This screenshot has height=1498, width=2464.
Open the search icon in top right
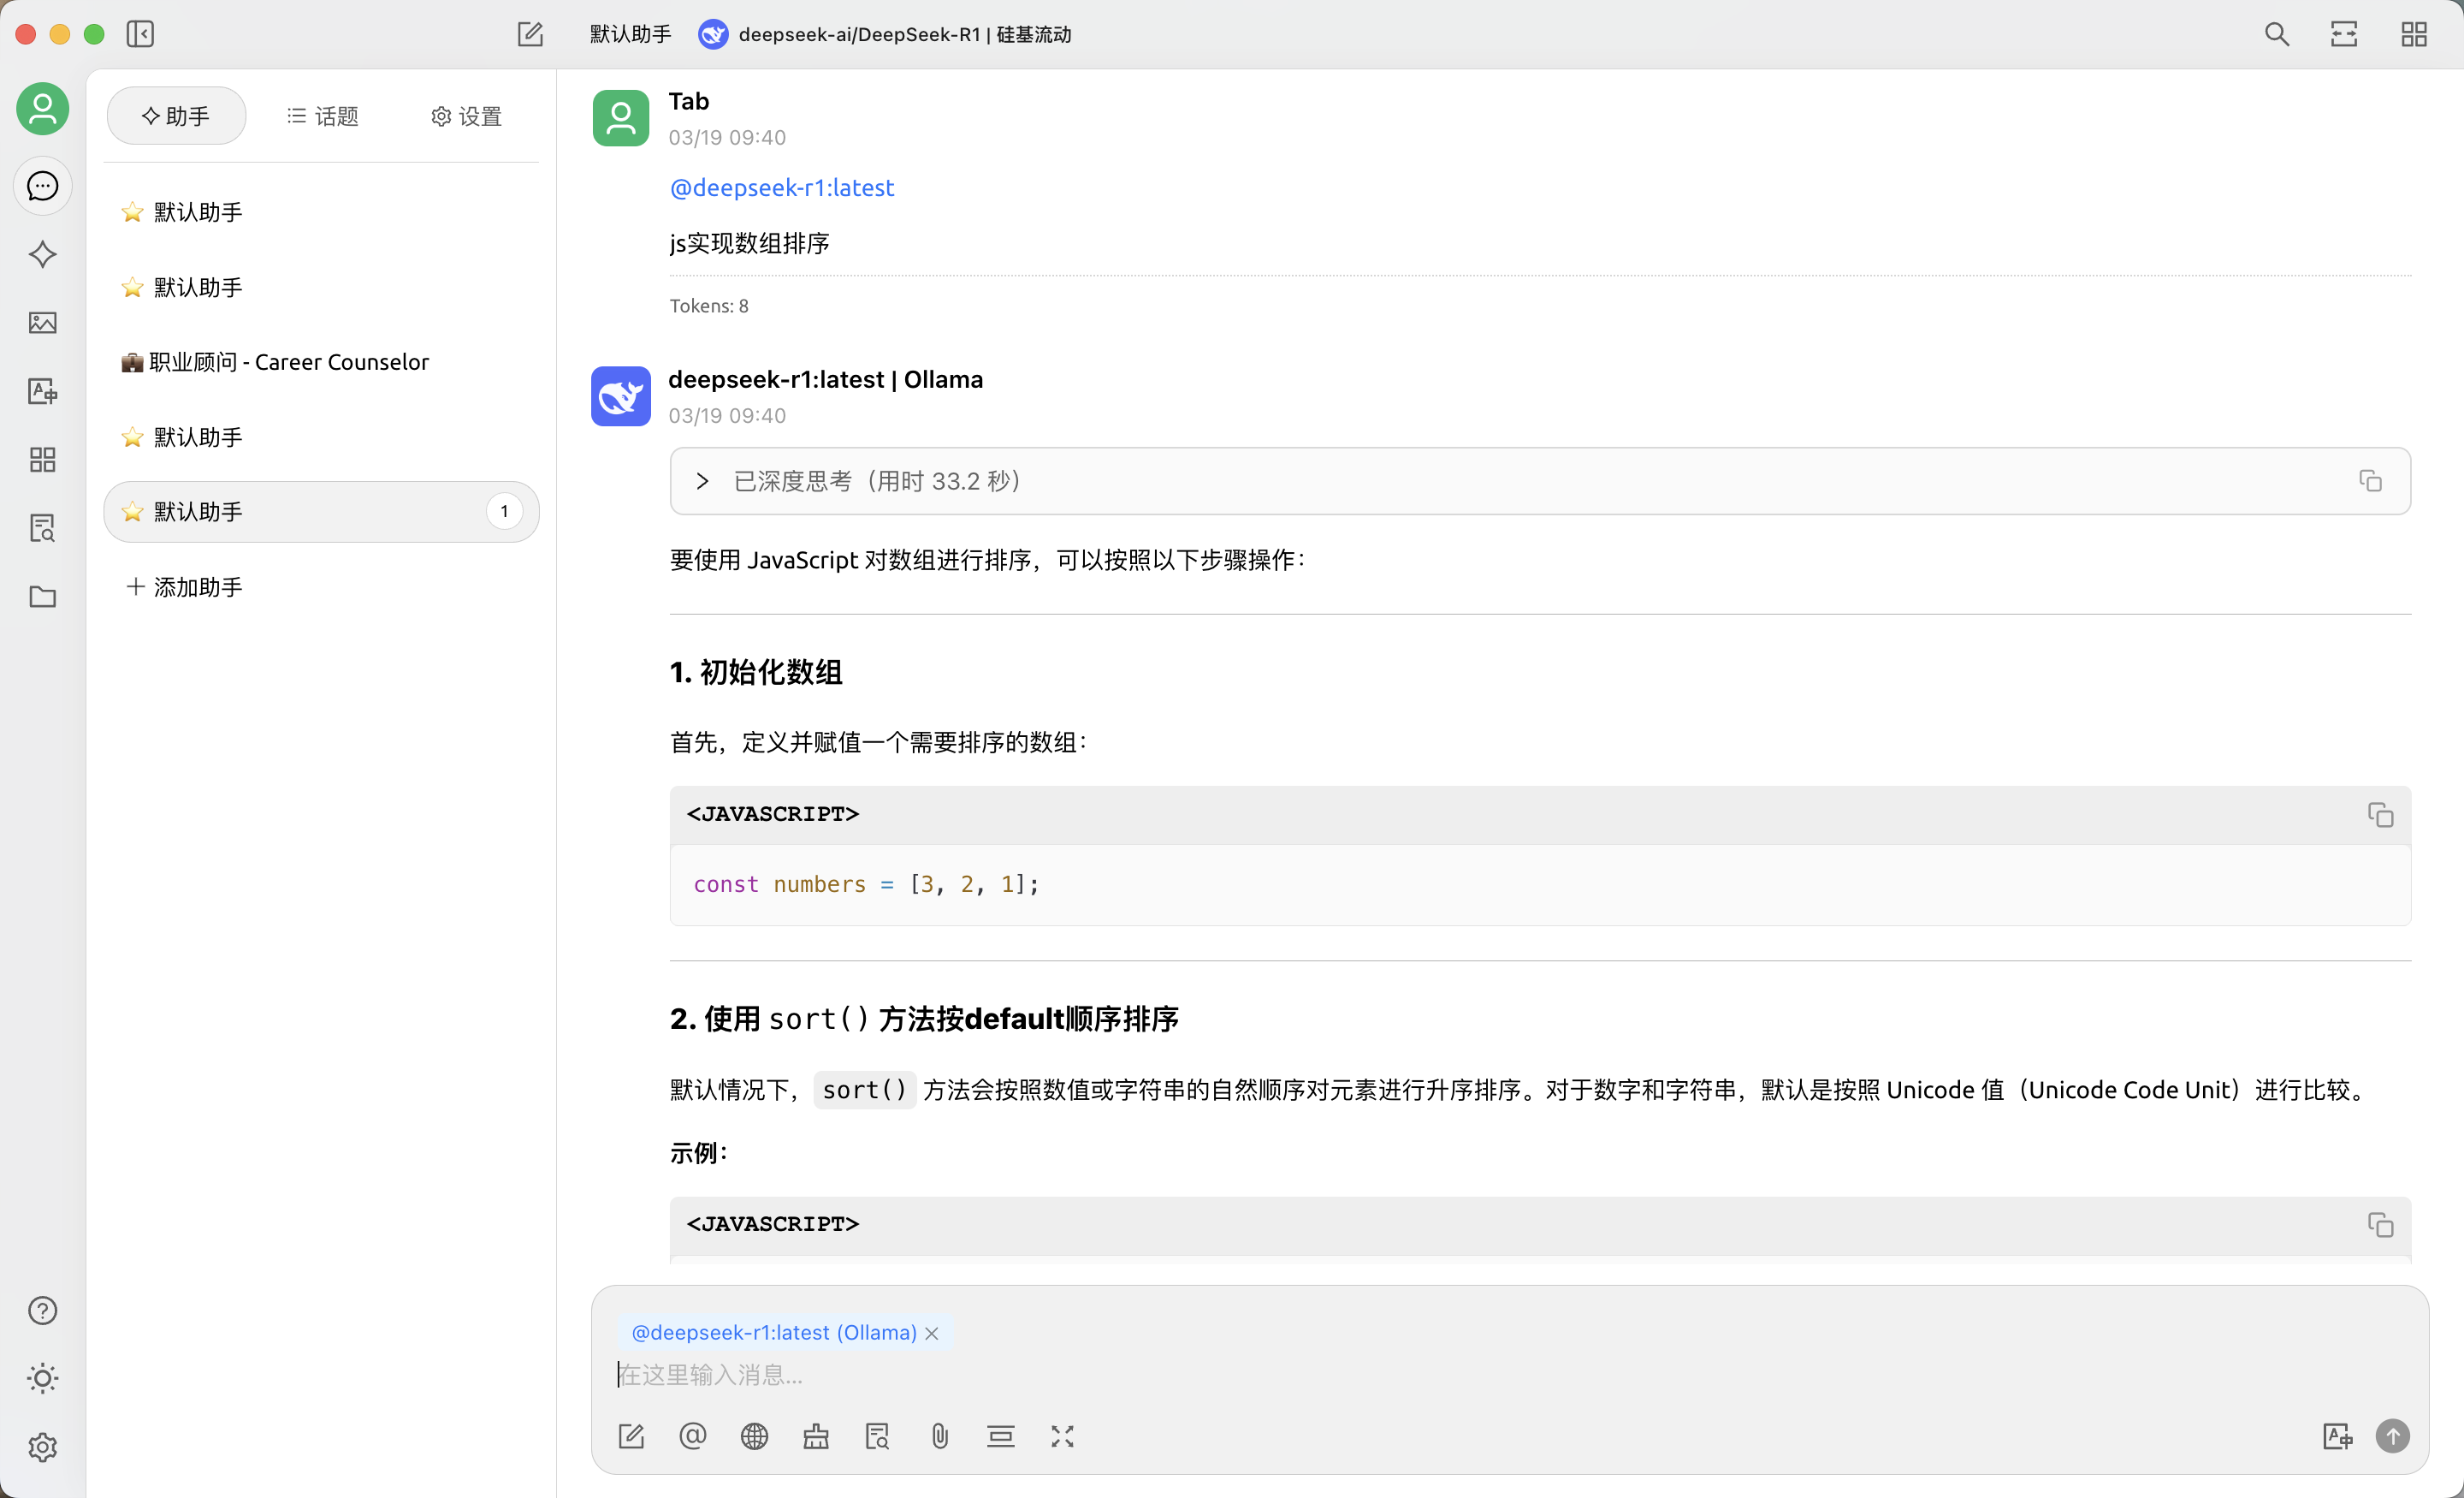2277,34
